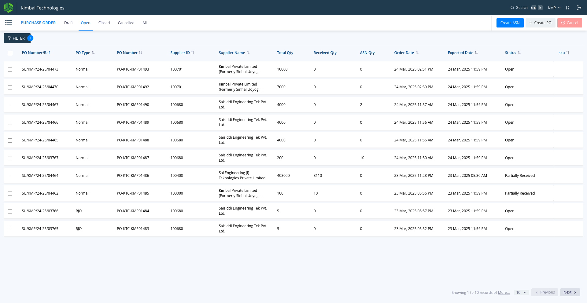Expand the KMP account dropdown
The image size is (587, 303).
pyautogui.click(x=554, y=8)
